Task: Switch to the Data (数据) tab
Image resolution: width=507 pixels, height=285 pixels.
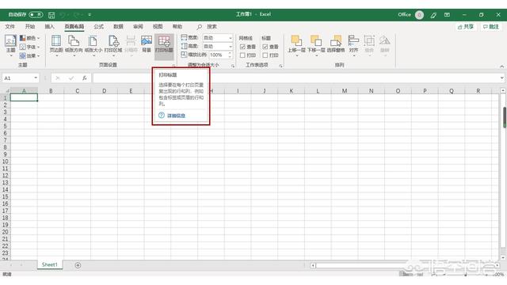Action: (118, 26)
